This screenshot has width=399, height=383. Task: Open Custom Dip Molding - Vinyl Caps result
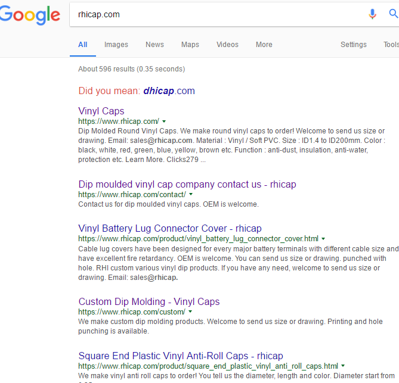coord(149,301)
